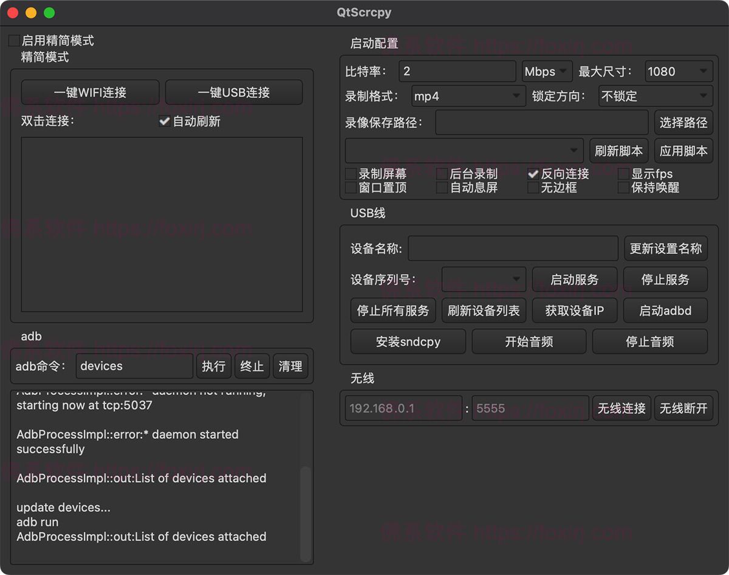Uncheck the 自动刷新 checkbox
Screen dimensions: 729x575
164,121
